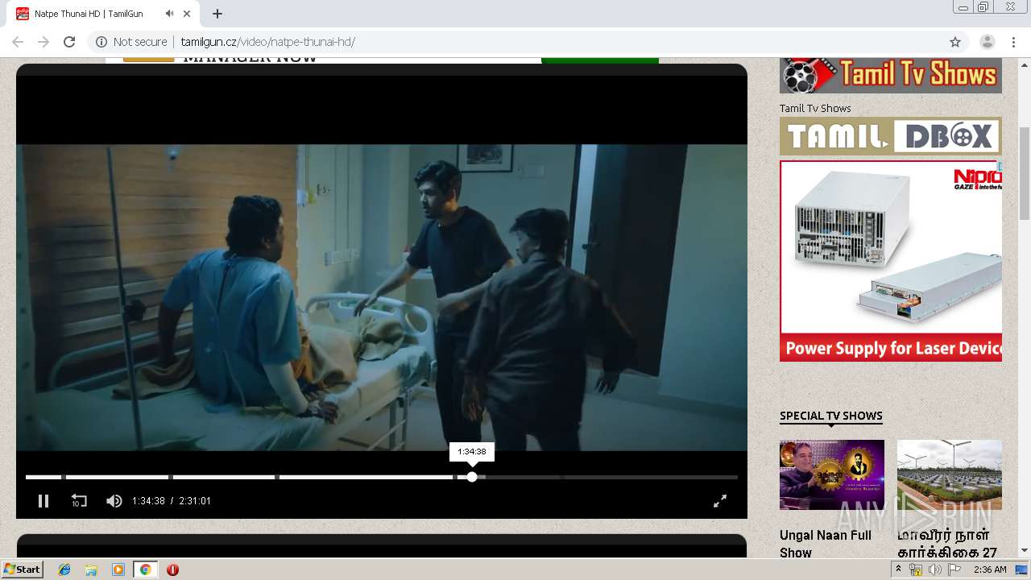Launch Internet Explorer from taskbar
Image resolution: width=1031 pixels, height=580 pixels.
64,570
